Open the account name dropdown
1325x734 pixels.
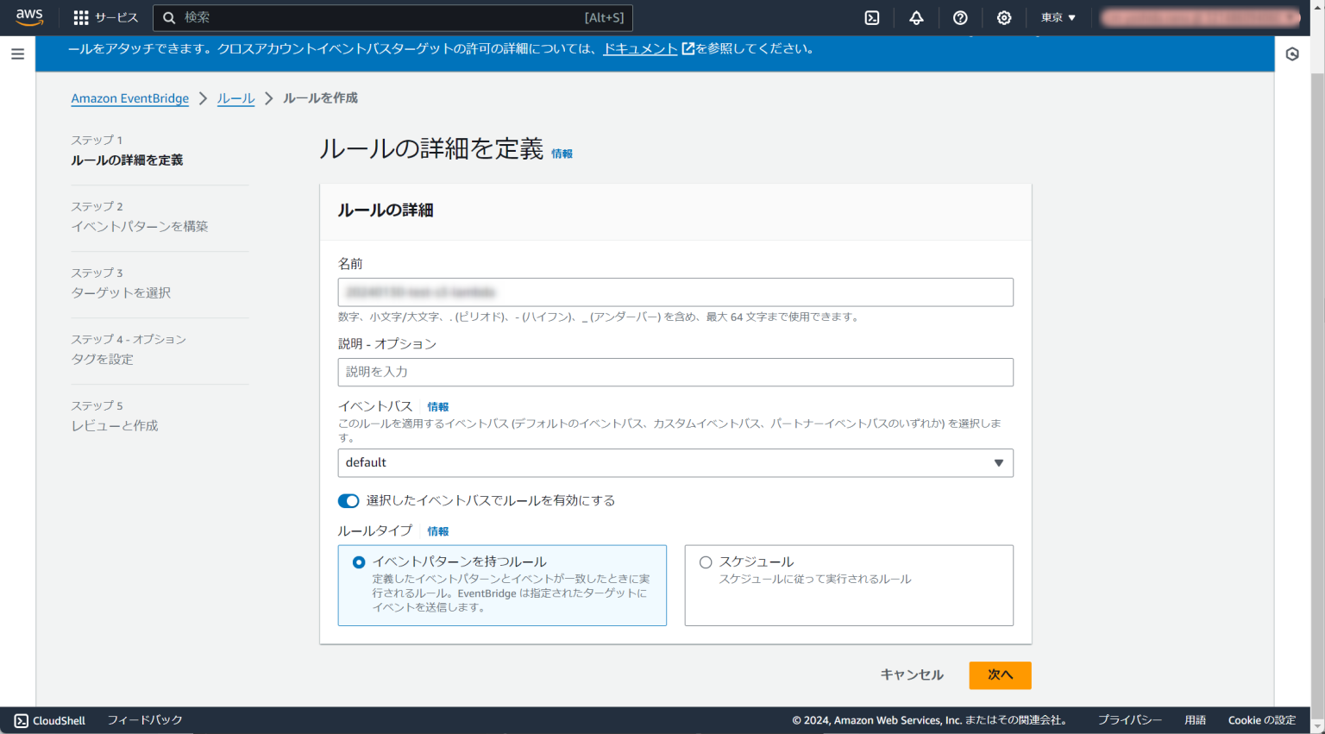(1200, 17)
